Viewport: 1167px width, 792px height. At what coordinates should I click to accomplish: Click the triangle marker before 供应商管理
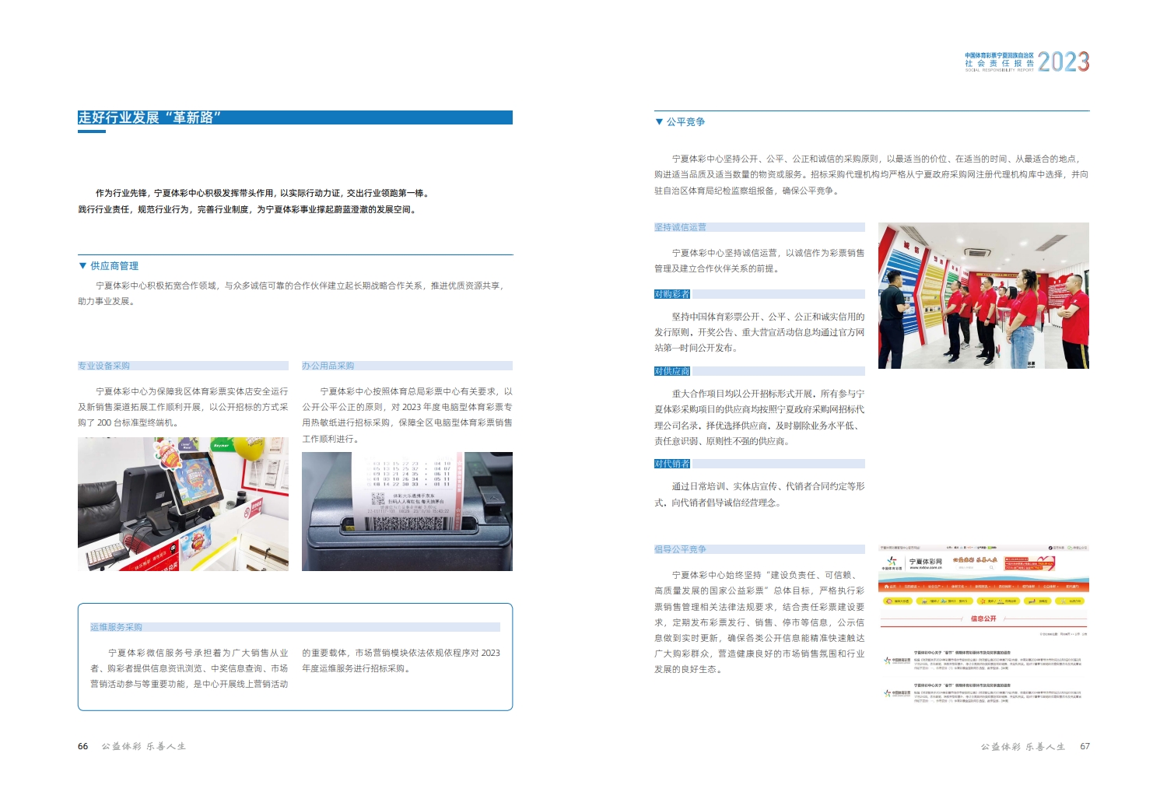[x=82, y=265]
